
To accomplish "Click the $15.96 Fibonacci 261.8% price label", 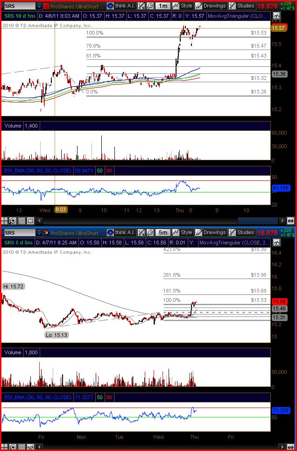I will pyautogui.click(x=258, y=275).
